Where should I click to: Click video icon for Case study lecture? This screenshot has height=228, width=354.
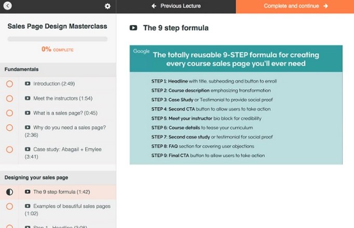[x=28, y=149]
